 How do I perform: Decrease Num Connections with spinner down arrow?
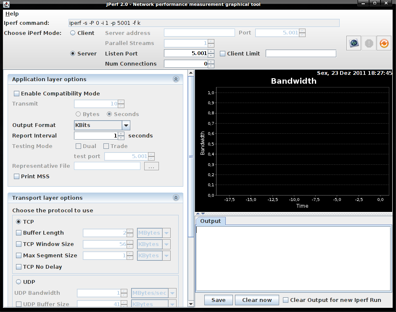[211, 66]
